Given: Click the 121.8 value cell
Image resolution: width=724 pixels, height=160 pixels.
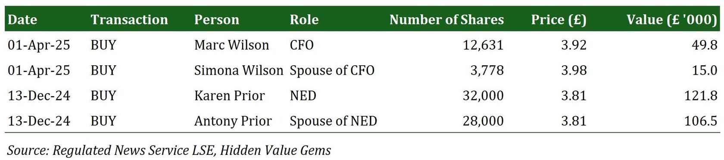Looking at the screenshot, I should point(701,96).
